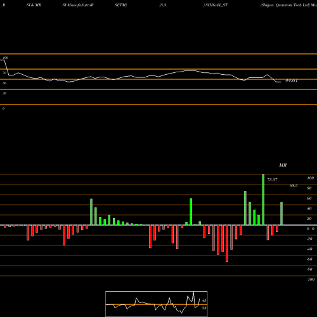Click the 45 label in the mini chart

[x=204, y=301]
